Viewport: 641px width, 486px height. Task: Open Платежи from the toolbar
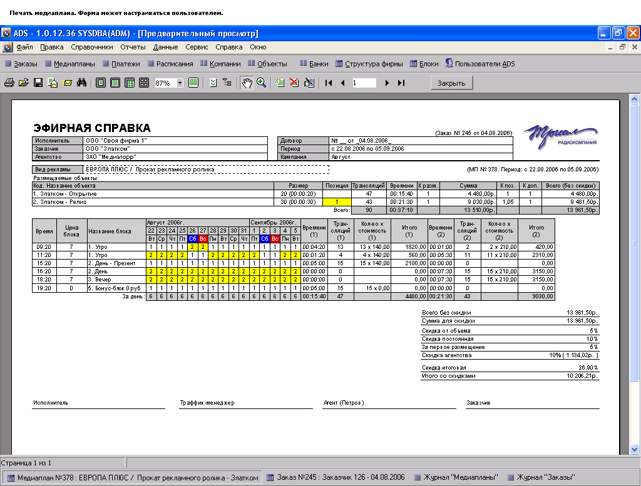pyautogui.click(x=121, y=64)
